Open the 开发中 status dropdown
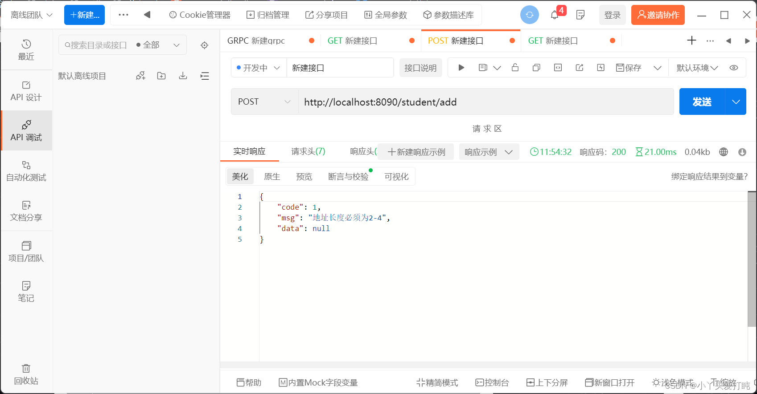Image resolution: width=757 pixels, height=394 pixels. [x=258, y=68]
